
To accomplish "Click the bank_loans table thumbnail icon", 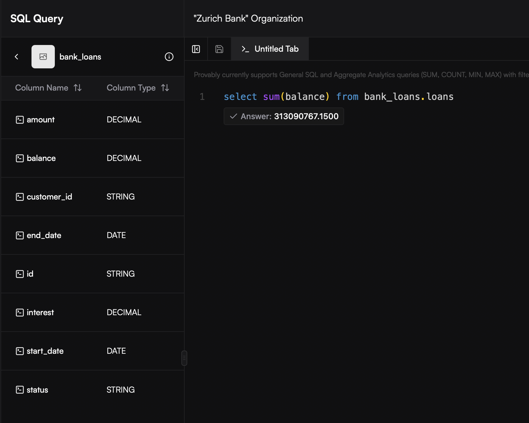I will point(43,57).
